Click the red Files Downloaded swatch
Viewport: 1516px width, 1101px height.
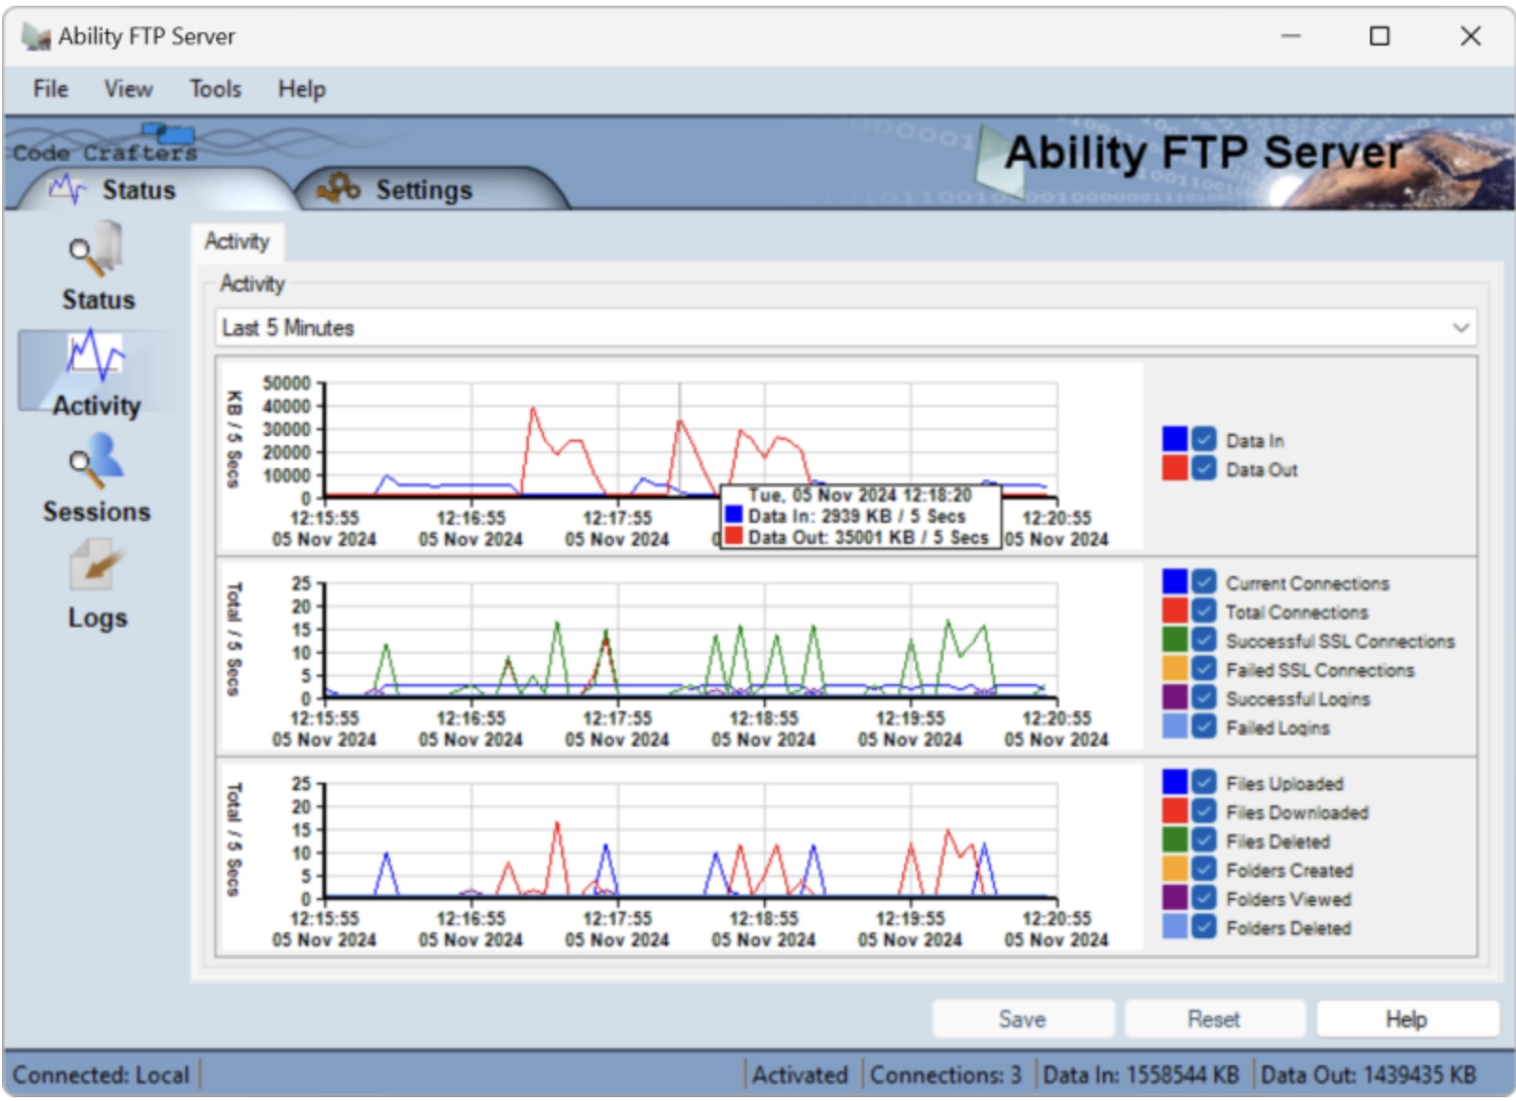coord(1175,811)
